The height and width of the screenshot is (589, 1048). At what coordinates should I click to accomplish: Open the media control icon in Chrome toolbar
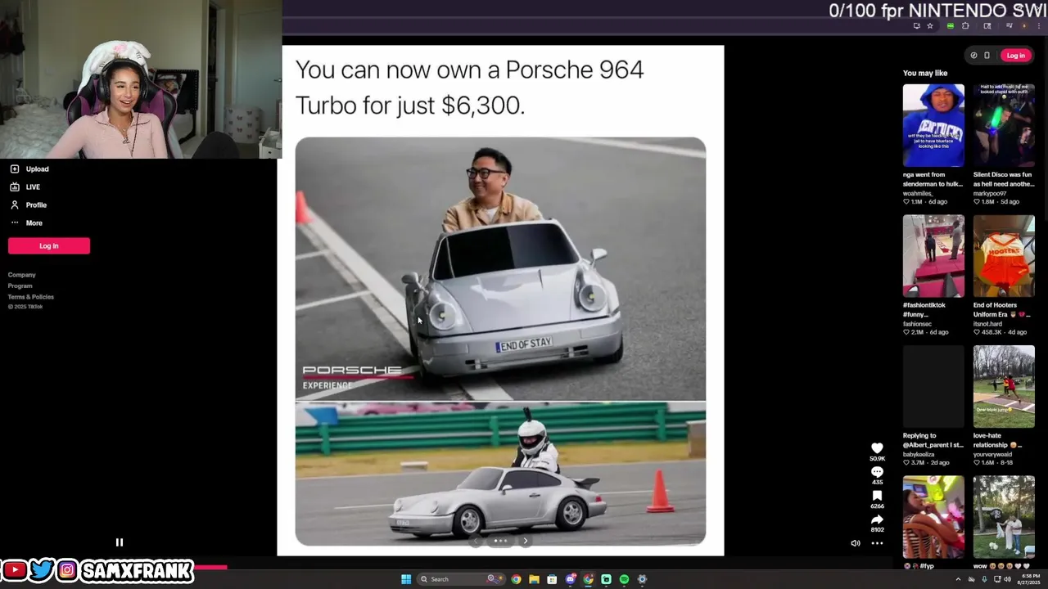[x=1009, y=25]
